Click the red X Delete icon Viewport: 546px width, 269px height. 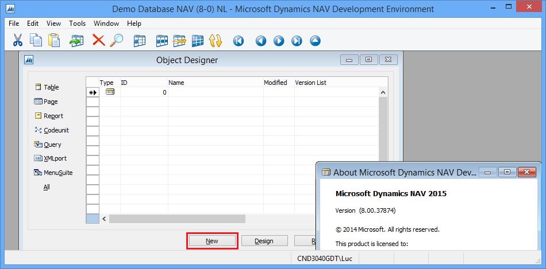click(x=98, y=40)
